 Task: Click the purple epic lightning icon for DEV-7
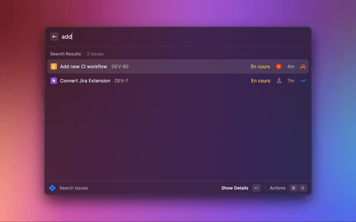click(53, 80)
